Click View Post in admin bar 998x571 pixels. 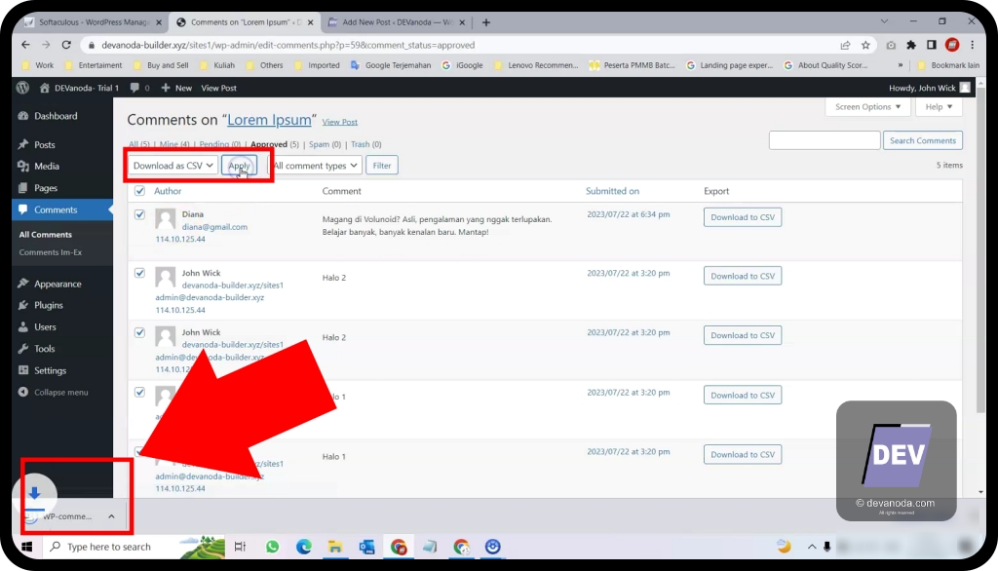point(218,88)
